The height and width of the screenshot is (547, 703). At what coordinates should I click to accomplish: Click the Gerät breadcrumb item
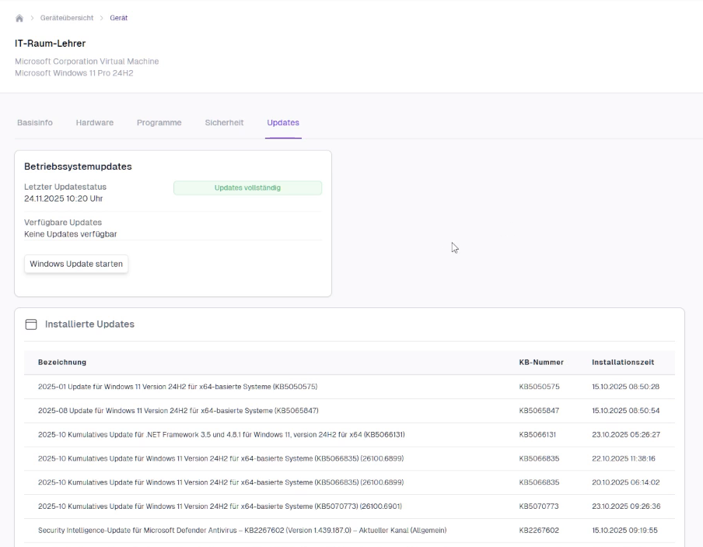coord(118,18)
